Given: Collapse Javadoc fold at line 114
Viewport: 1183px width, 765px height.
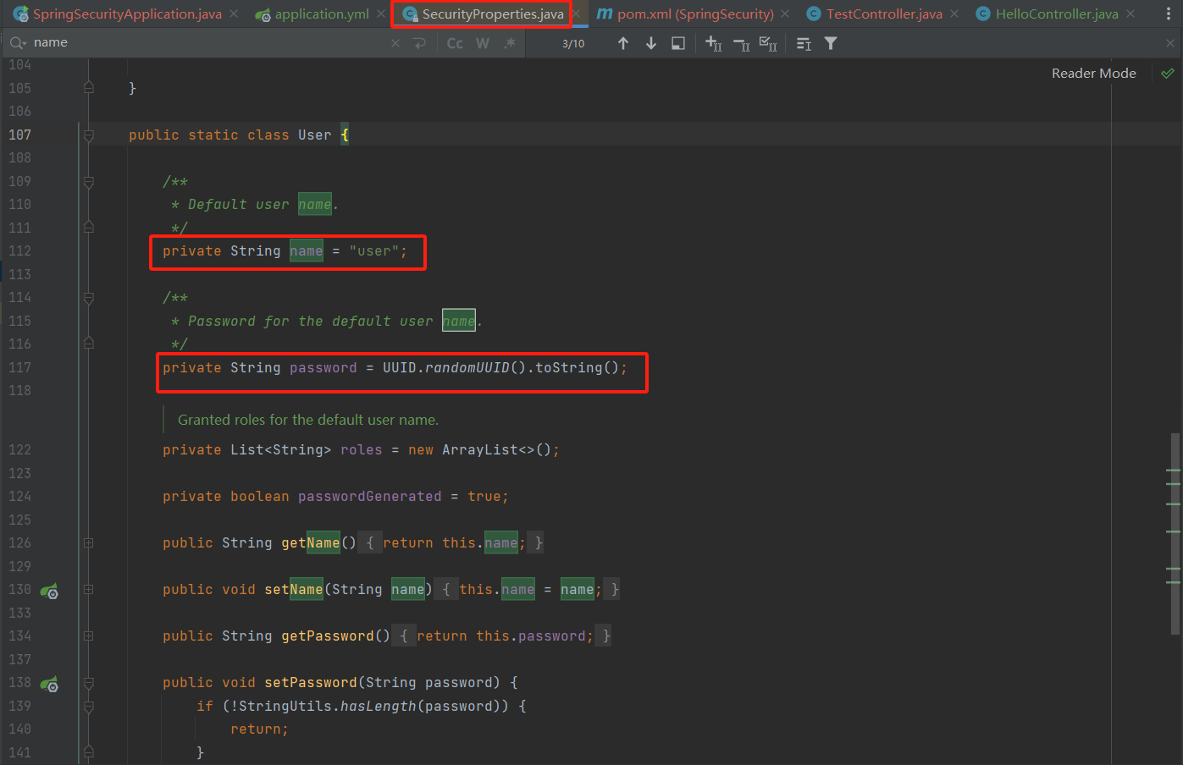Looking at the screenshot, I should click(x=89, y=298).
